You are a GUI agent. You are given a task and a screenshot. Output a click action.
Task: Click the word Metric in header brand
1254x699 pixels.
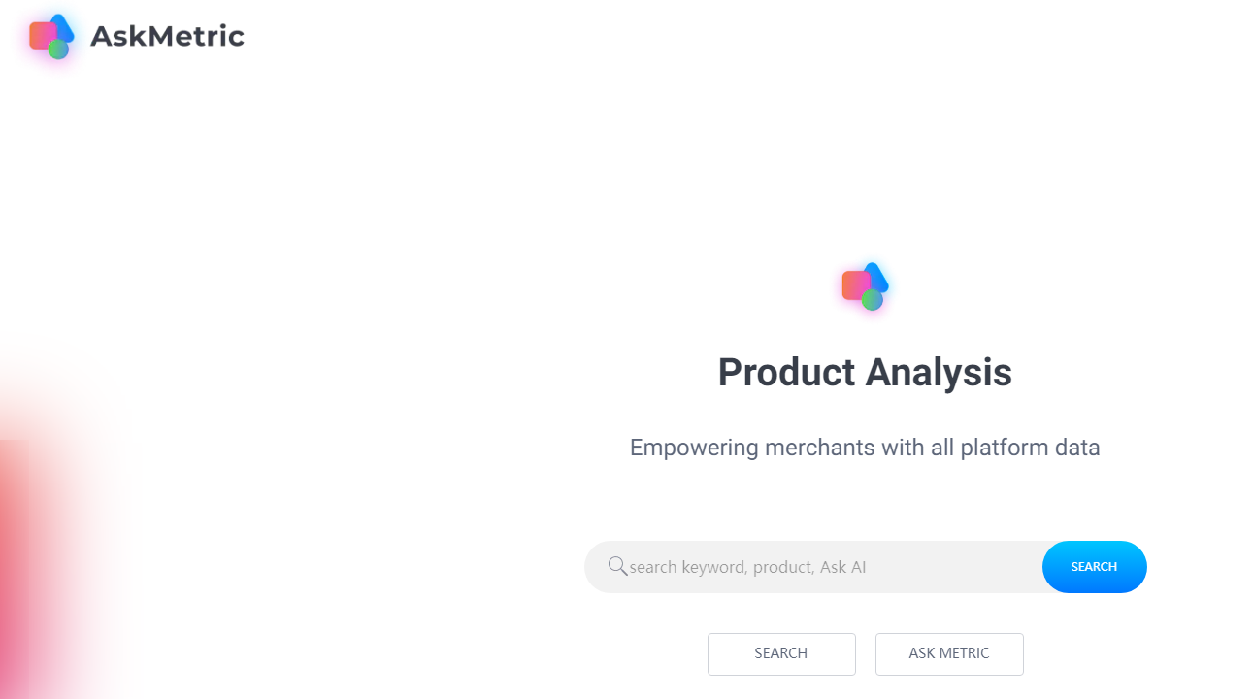(x=195, y=36)
